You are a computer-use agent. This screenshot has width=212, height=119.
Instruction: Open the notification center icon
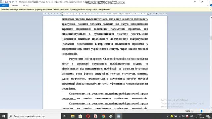(208, 116)
